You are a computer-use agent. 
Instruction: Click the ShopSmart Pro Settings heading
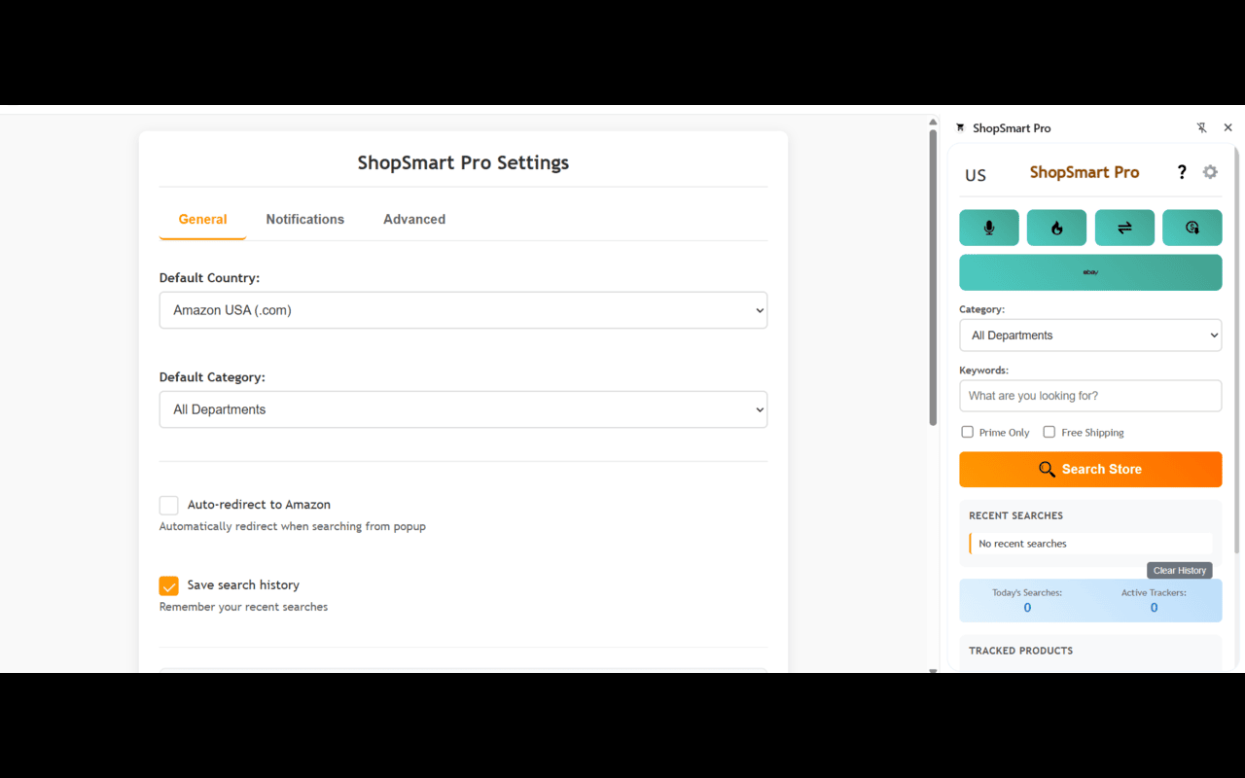tap(463, 162)
